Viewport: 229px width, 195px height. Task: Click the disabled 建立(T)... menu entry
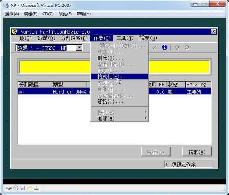119,52
